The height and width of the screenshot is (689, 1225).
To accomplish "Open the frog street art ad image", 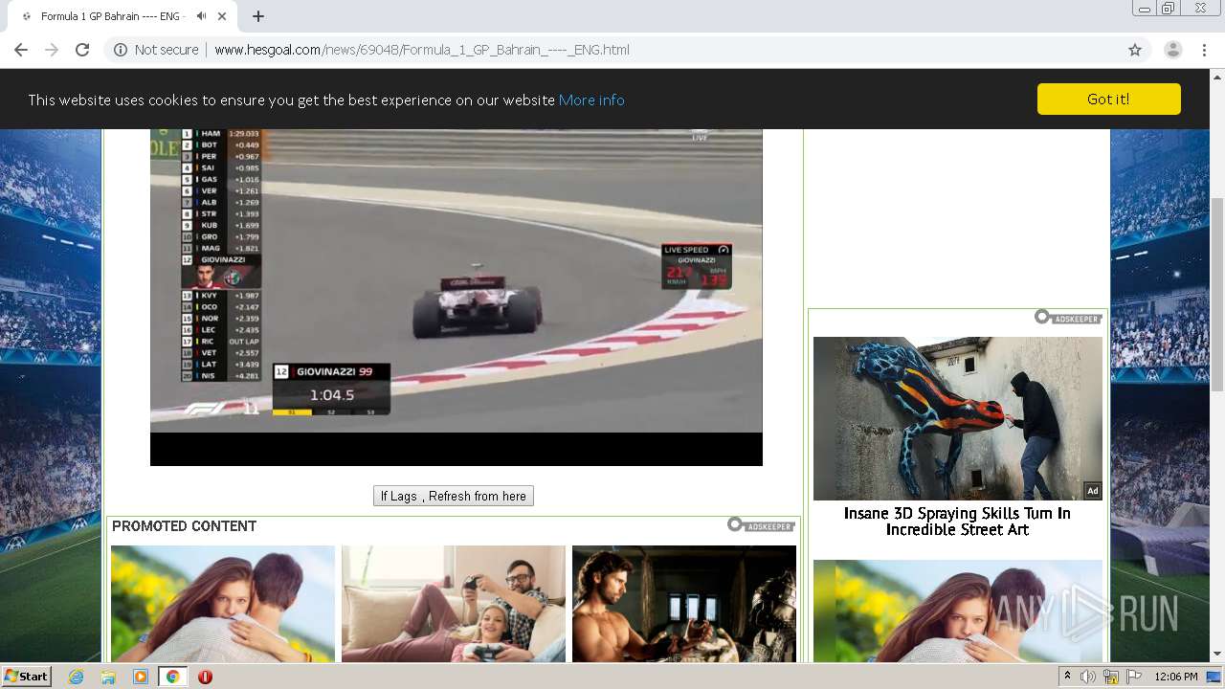I will tap(958, 418).
